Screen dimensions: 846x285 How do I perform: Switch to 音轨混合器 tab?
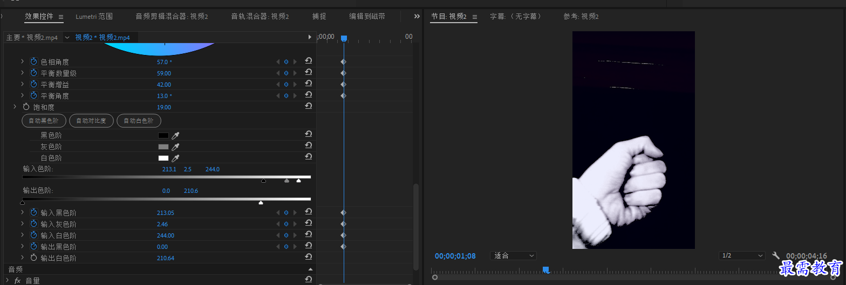click(260, 17)
